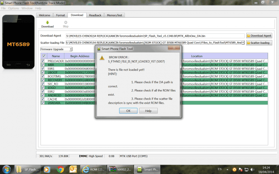Click OK in the BROM ERROR dialog
This screenshot has width=279, height=174.
pos(128,111)
